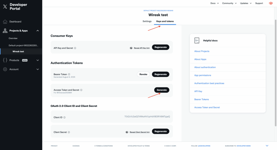Click the NEW badge next to Products

[25, 60]
